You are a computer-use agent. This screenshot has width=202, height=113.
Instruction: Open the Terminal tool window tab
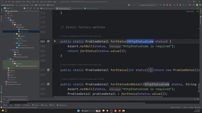point(35,105)
